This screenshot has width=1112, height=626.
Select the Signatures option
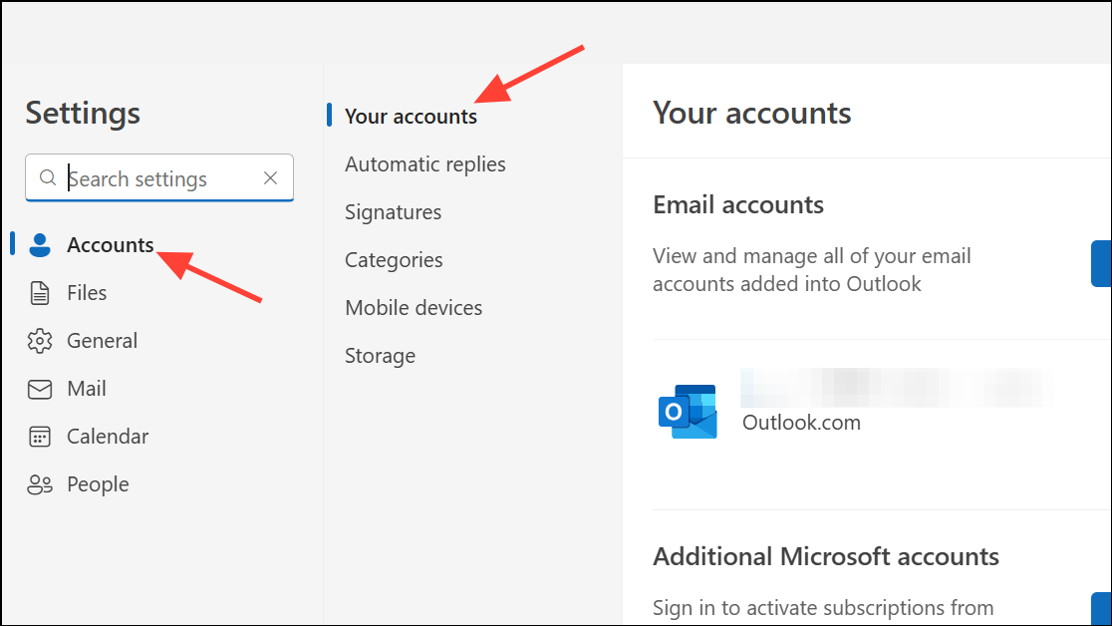393,211
